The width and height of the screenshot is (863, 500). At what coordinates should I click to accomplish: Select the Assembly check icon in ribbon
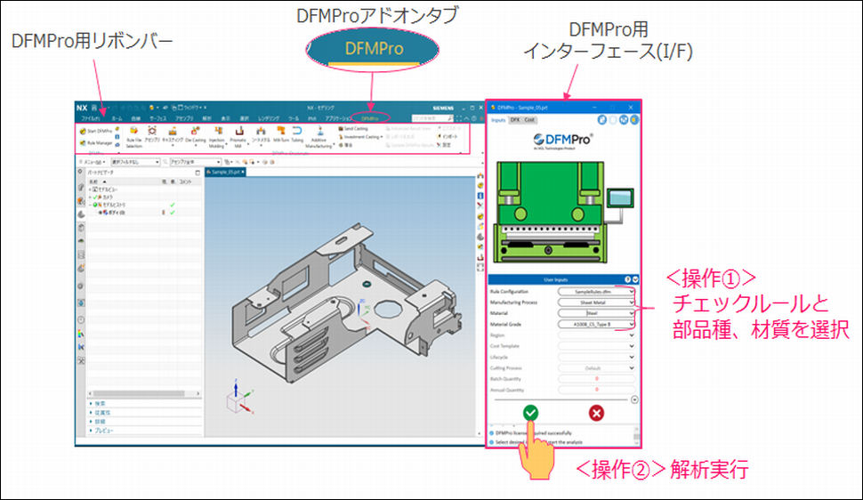[x=152, y=135]
